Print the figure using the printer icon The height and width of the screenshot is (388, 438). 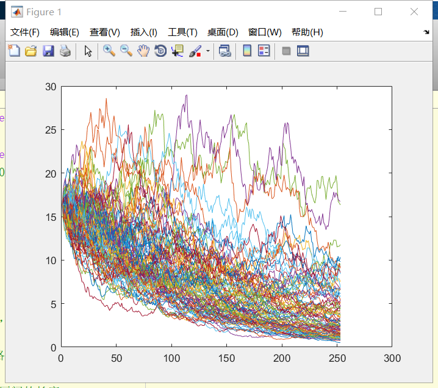pos(65,51)
